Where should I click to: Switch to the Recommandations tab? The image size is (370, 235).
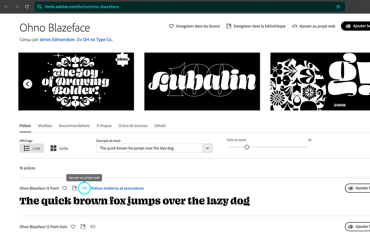(x=74, y=126)
